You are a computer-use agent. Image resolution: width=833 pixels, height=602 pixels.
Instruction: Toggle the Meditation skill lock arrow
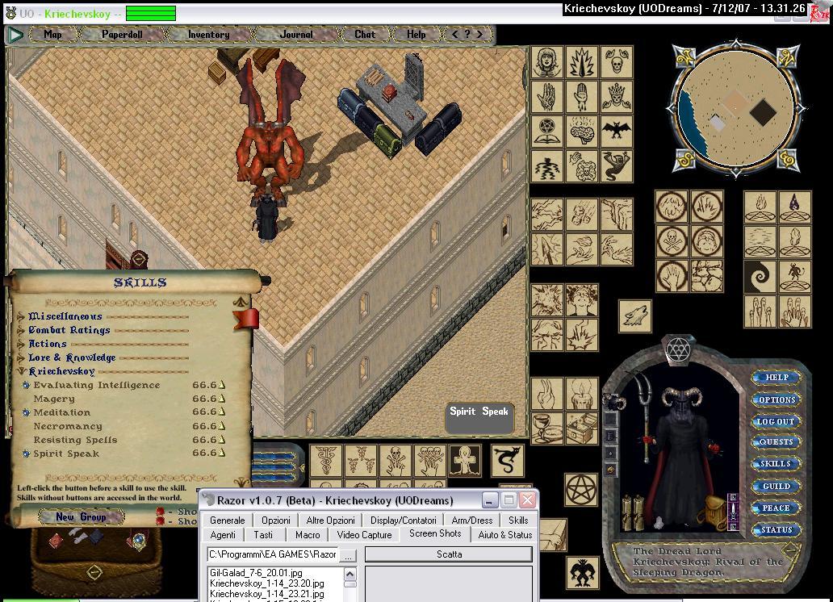(222, 412)
